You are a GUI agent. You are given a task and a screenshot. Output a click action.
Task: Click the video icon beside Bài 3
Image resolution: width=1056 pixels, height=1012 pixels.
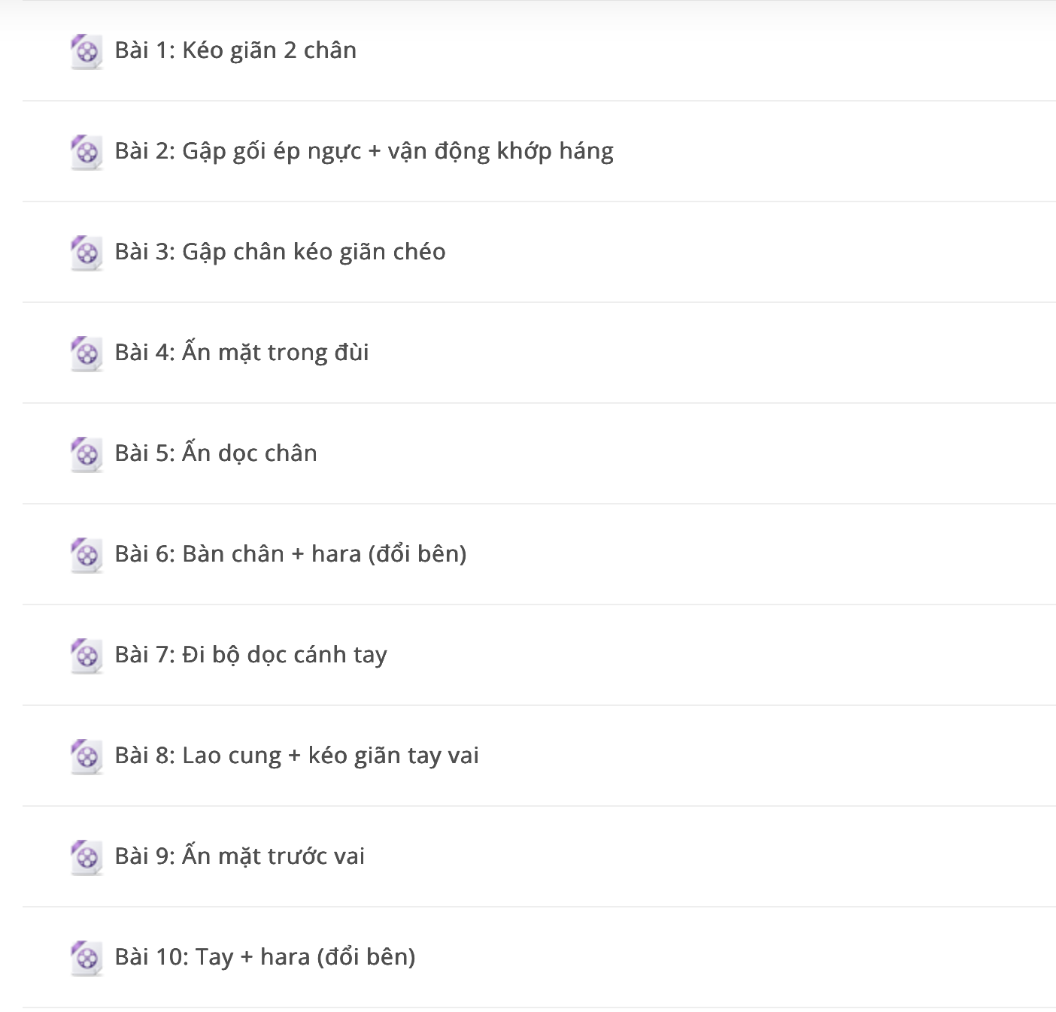click(x=86, y=253)
